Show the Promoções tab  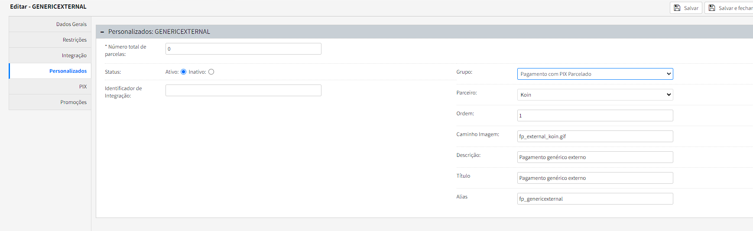click(x=73, y=102)
